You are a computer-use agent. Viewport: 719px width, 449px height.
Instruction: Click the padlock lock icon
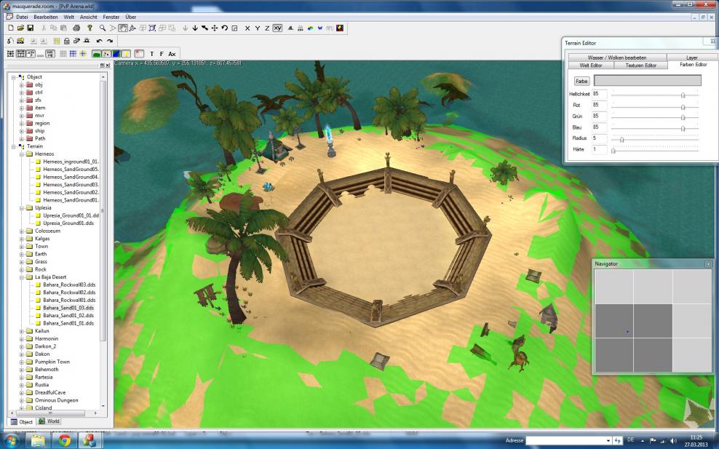tap(66, 41)
